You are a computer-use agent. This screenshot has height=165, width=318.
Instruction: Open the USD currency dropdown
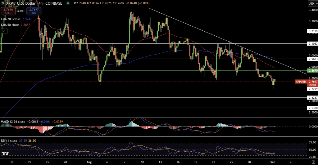(x=312, y=3)
